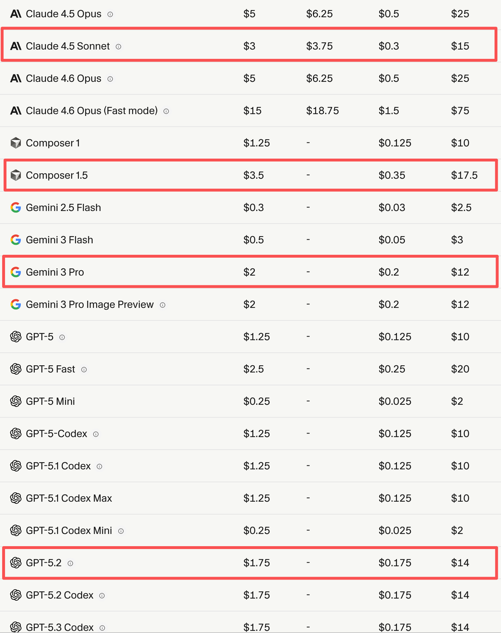This screenshot has width=501, height=633.
Task: Click the info icon beside Claude 4.6 Opus
Action: pos(110,79)
